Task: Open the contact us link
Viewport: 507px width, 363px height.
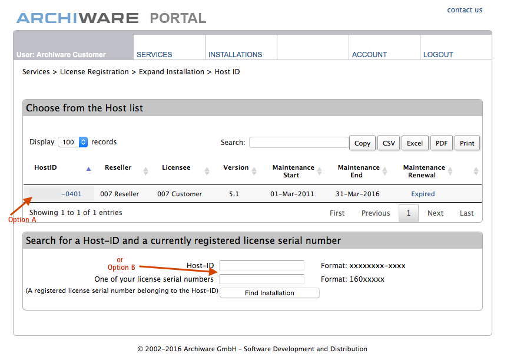Action: 464,10
